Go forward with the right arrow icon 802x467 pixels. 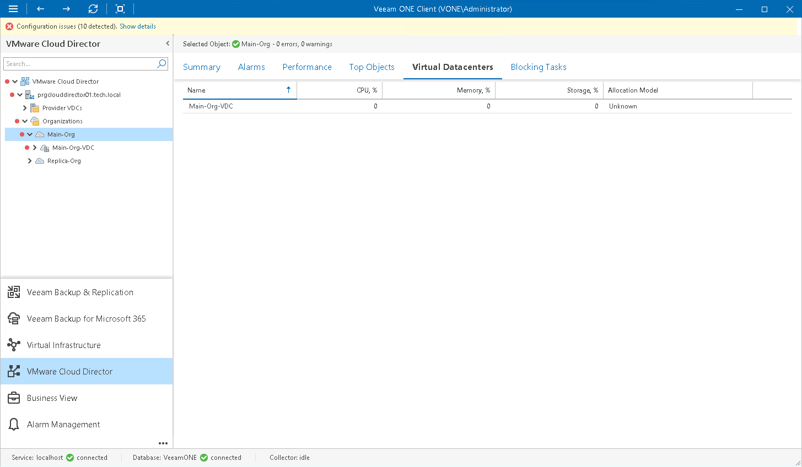point(66,9)
